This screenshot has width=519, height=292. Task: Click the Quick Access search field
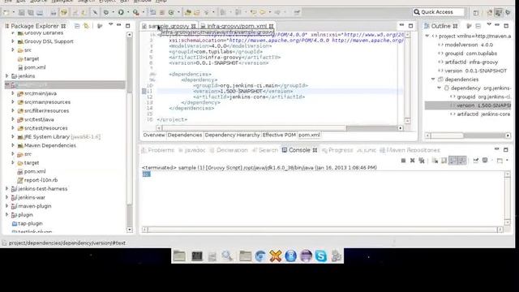[x=439, y=12]
